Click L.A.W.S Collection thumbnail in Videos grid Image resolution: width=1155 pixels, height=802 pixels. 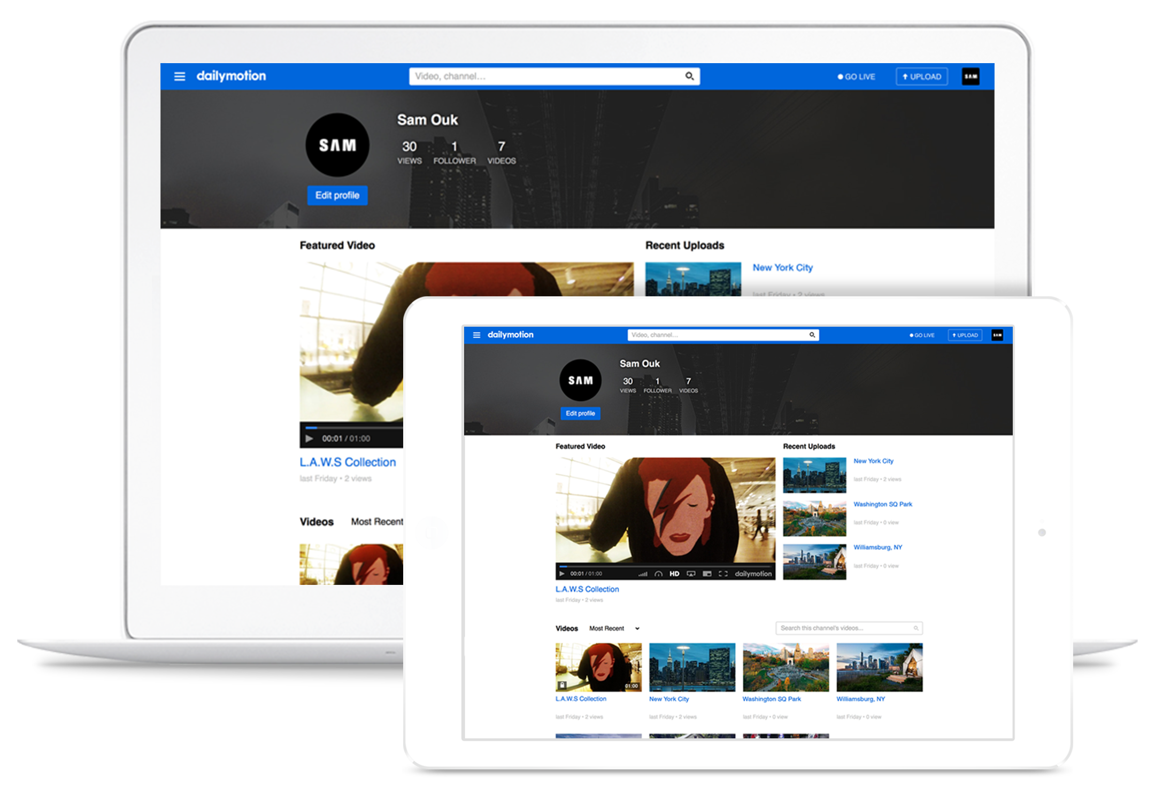click(598, 667)
